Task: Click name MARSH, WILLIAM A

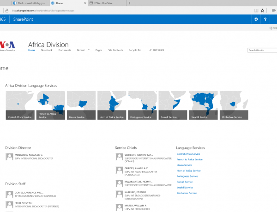Action: (x=135, y=206)
